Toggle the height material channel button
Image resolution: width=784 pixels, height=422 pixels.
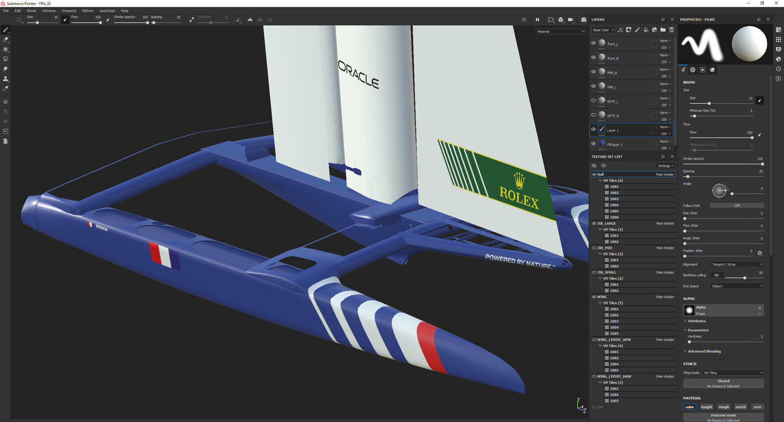(x=707, y=407)
